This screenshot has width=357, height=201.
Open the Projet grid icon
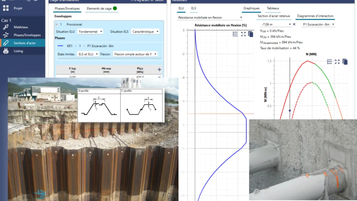point(6,8)
